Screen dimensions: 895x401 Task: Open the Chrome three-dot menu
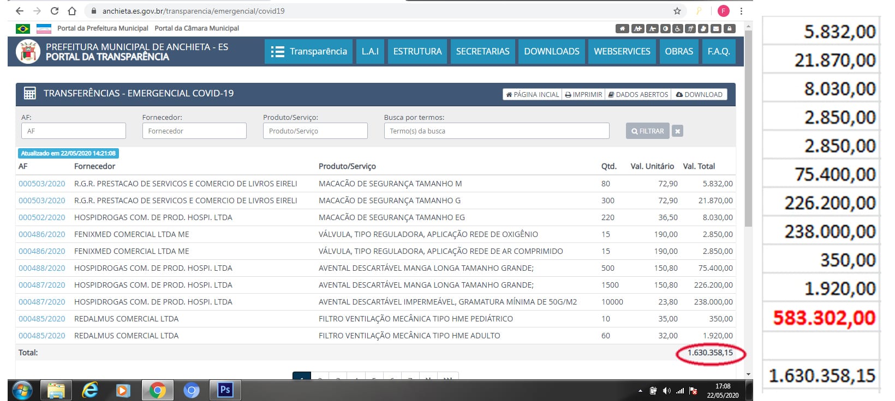pos(741,11)
